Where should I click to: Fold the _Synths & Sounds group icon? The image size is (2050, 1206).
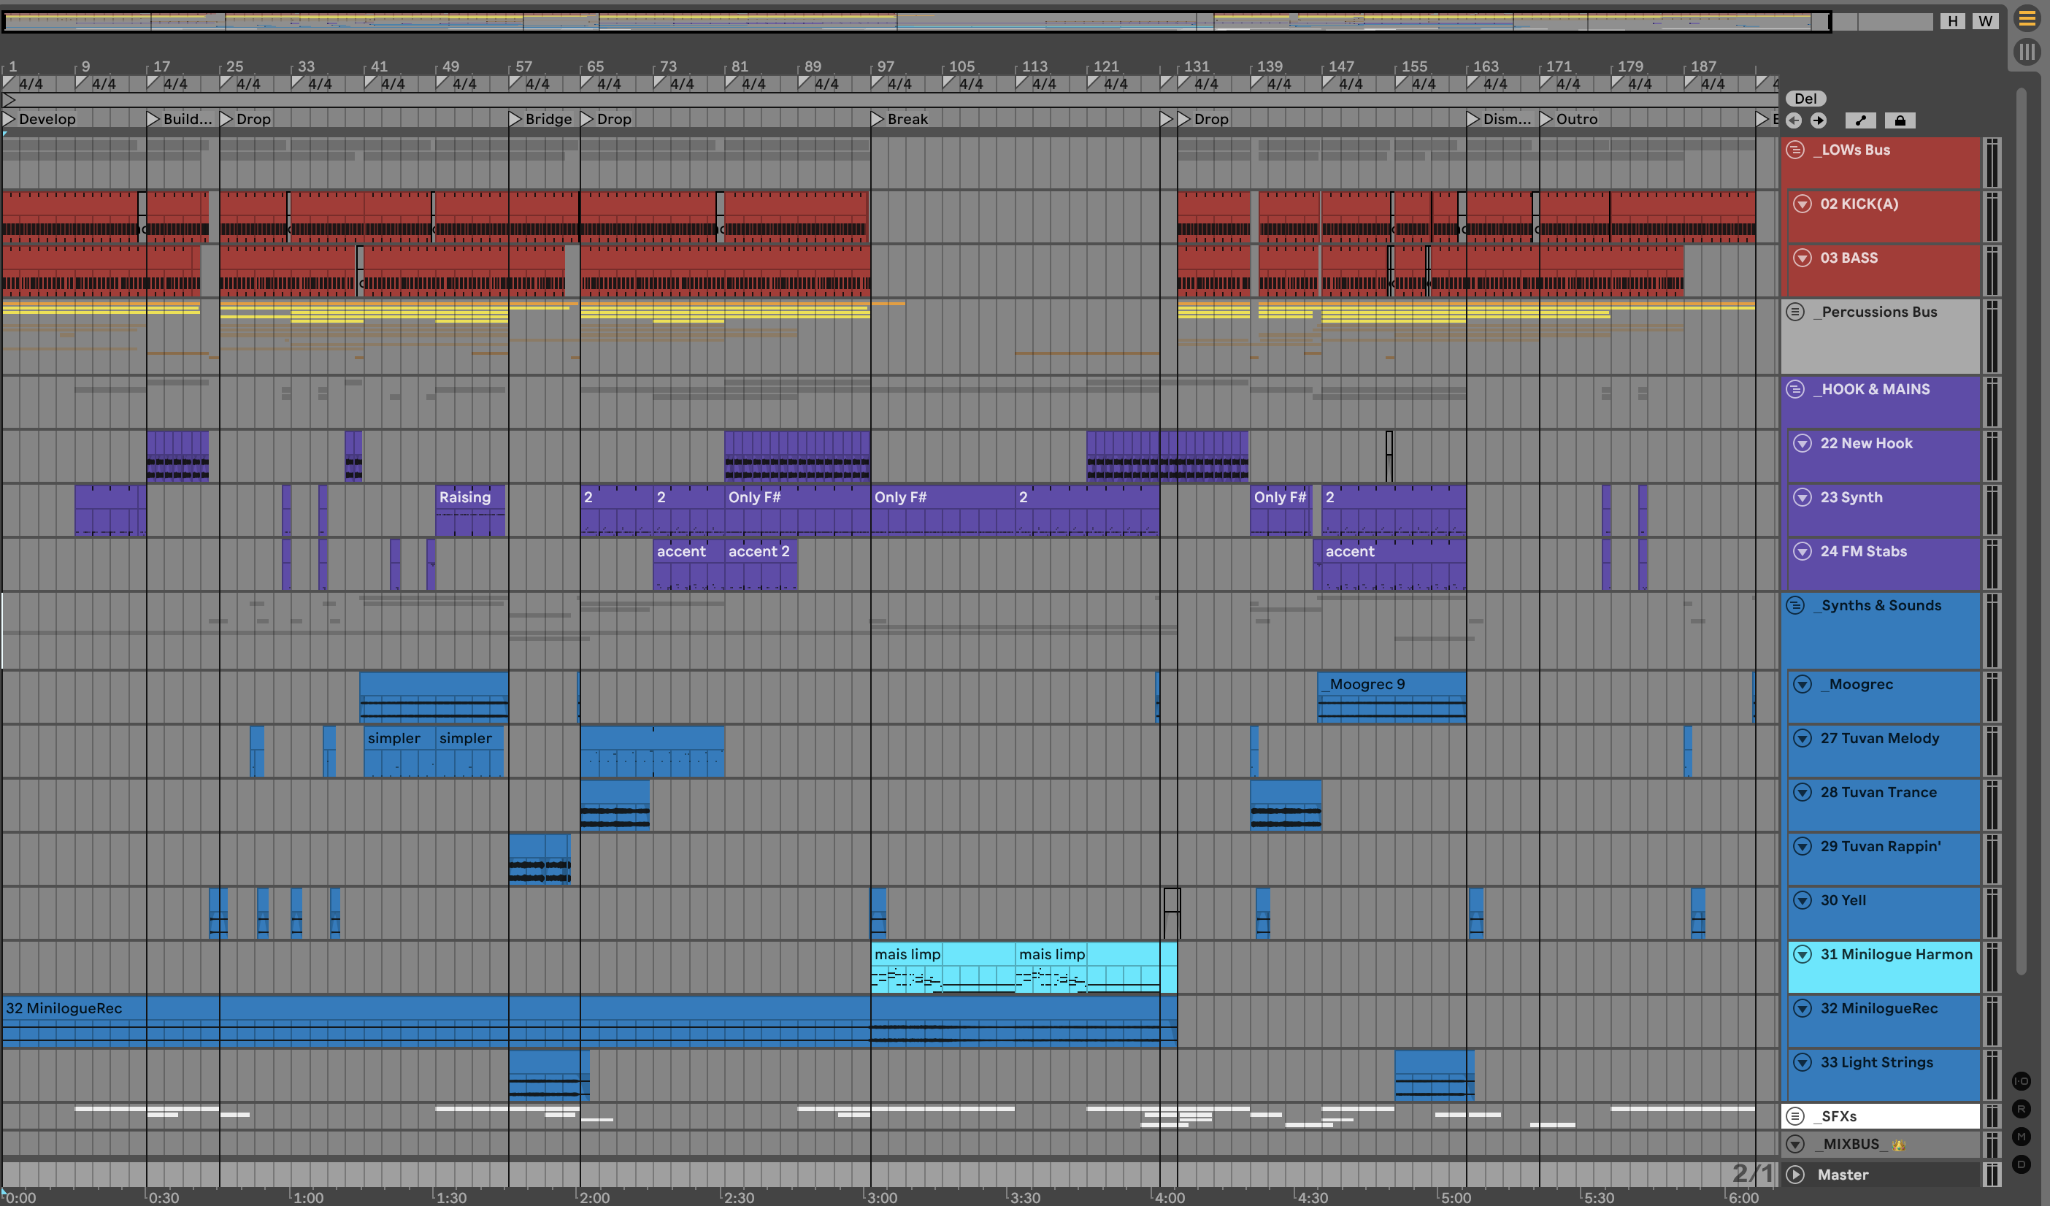1795,605
